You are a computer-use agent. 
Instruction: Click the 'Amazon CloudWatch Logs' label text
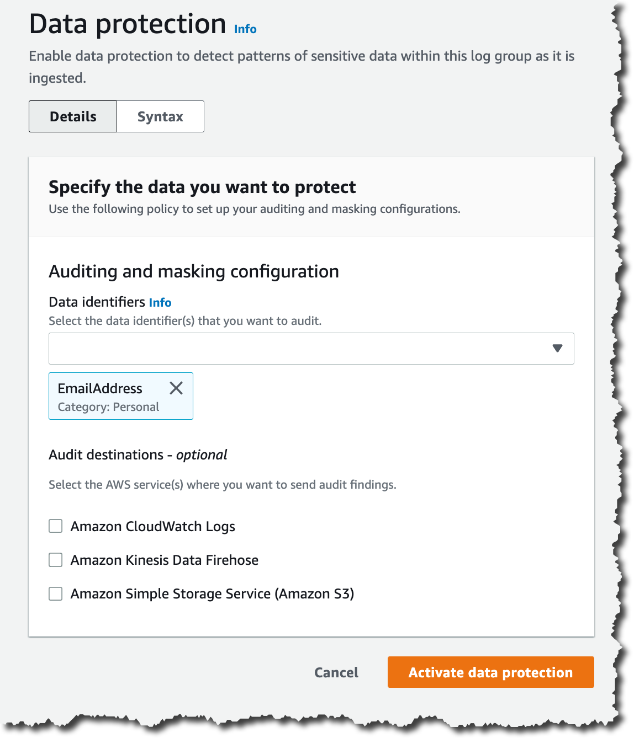tap(153, 526)
